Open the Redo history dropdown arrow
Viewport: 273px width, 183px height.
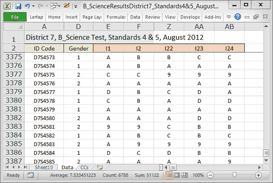(47, 6)
